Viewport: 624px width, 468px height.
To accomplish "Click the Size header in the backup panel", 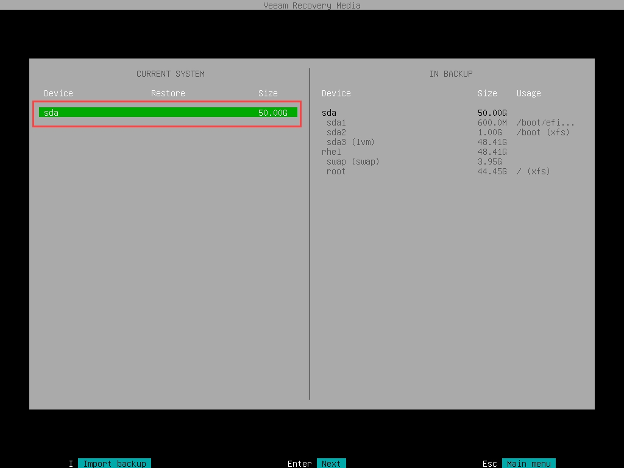I will point(487,93).
